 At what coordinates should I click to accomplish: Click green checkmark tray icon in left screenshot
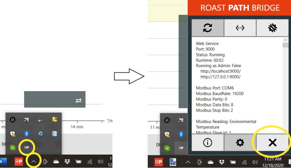[x=13, y=148]
